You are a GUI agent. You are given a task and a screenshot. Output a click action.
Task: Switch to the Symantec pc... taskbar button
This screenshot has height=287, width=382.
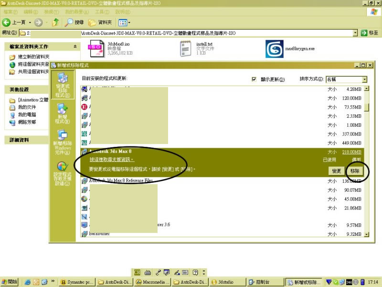77,282
